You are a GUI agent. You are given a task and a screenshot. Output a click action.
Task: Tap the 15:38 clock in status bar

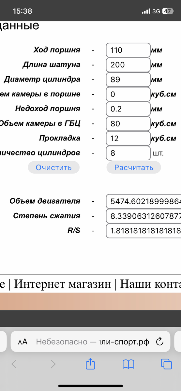pyautogui.click(x=23, y=11)
